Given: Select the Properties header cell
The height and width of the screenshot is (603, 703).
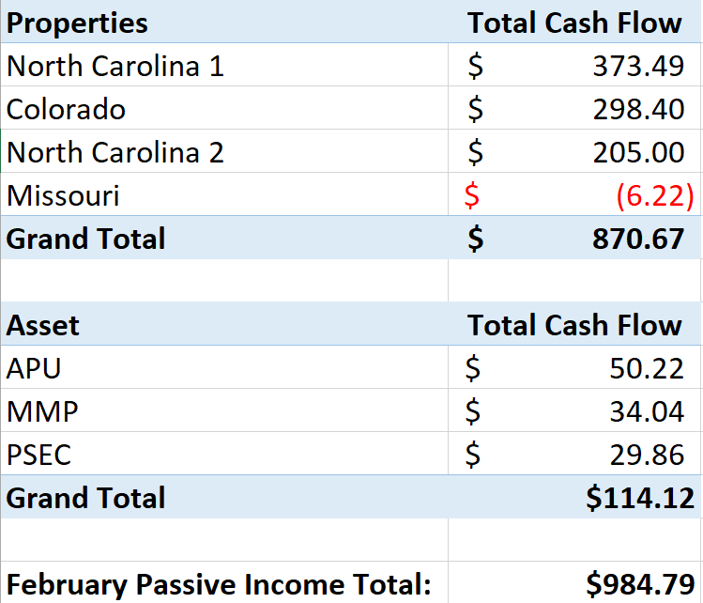Looking at the screenshot, I should (224, 22).
